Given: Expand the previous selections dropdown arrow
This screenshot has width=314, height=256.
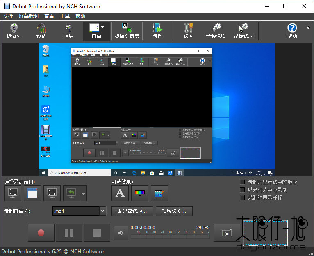Looking at the screenshot, I should 84,193.
